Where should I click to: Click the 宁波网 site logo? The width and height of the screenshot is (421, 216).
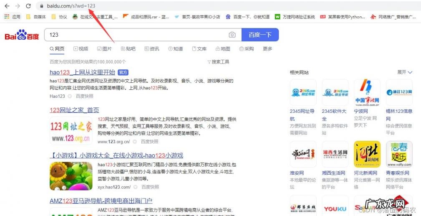367,92
